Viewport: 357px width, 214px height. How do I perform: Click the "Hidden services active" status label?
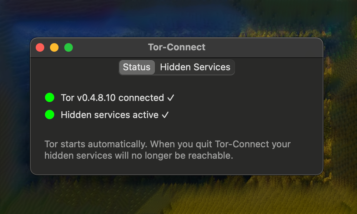click(x=110, y=115)
